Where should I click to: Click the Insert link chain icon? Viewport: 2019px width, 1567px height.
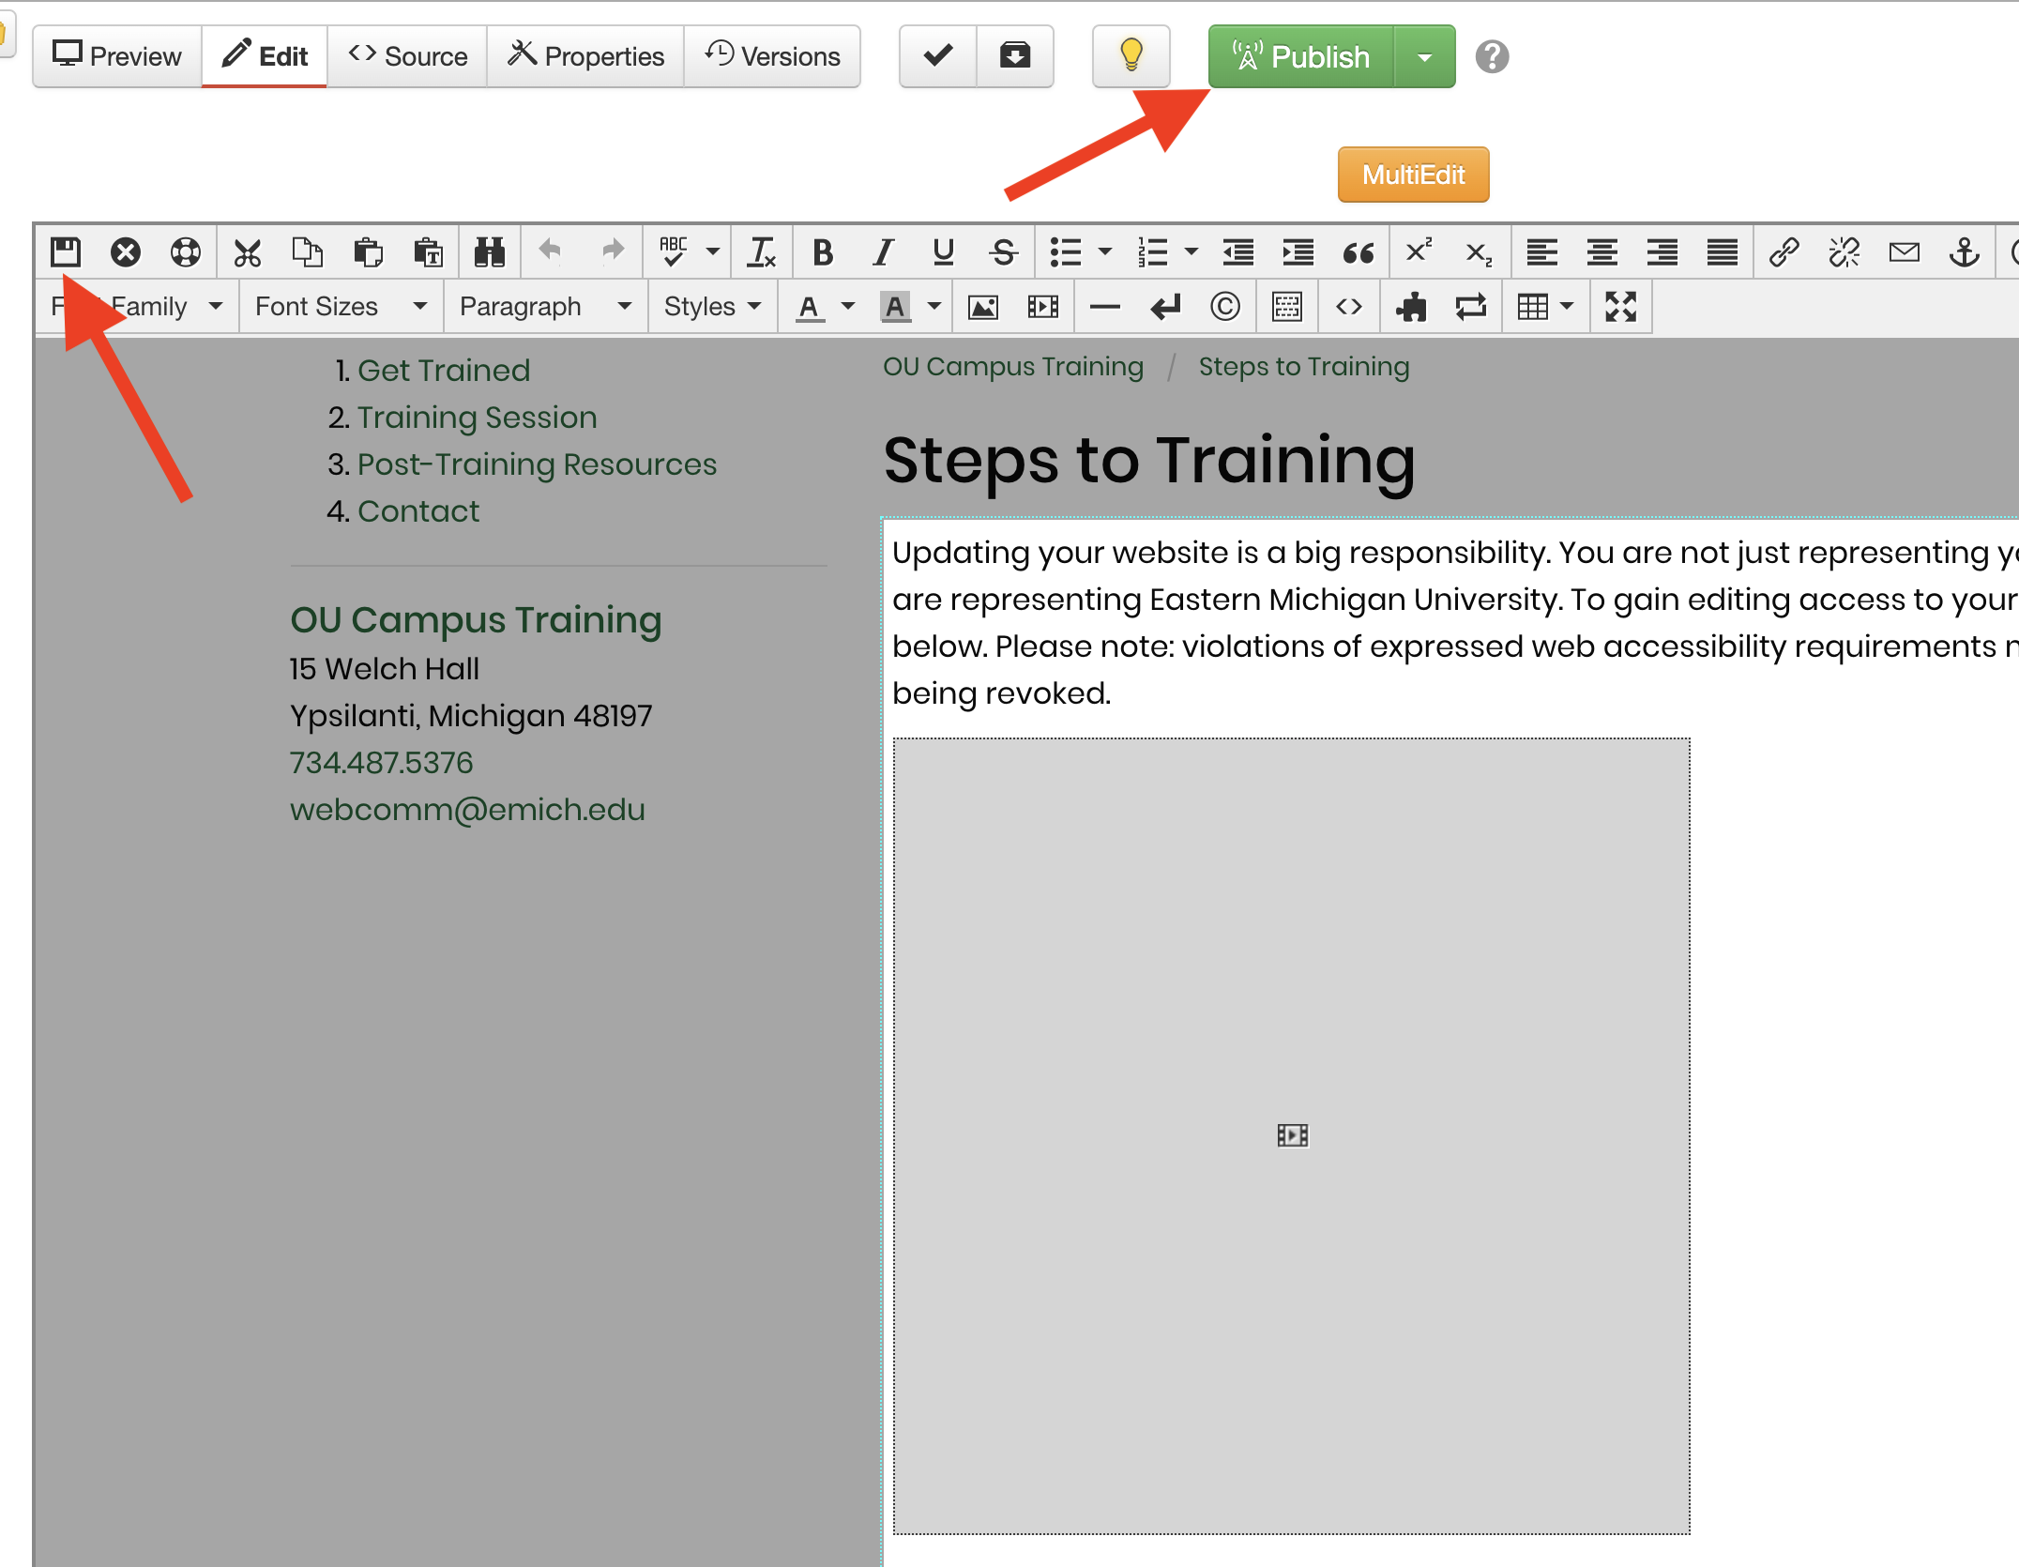(x=1784, y=251)
